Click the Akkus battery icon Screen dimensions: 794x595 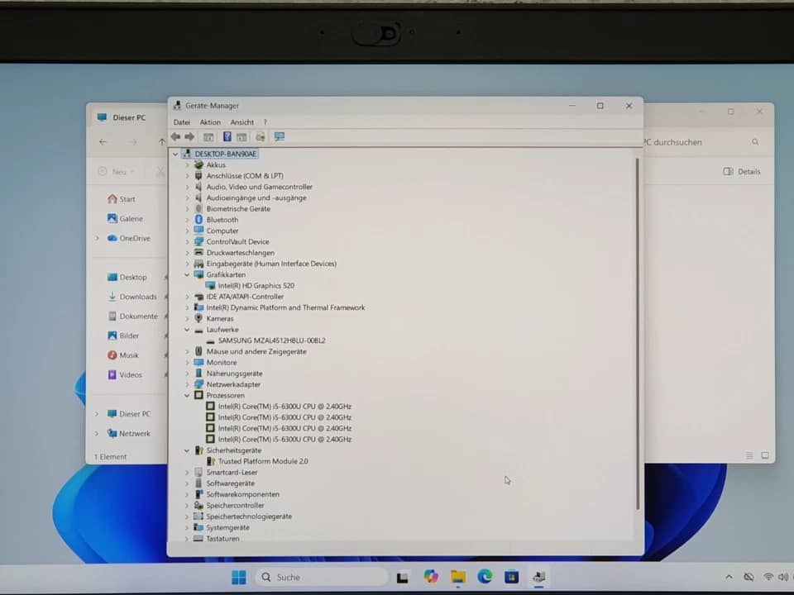point(198,165)
